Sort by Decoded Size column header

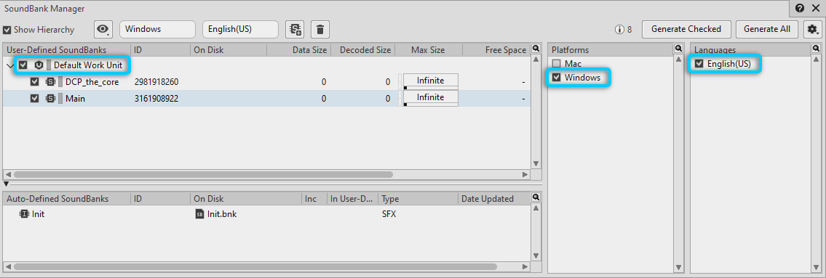point(362,50)
